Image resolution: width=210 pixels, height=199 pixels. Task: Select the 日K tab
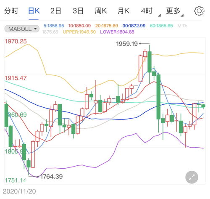(34, 11)
